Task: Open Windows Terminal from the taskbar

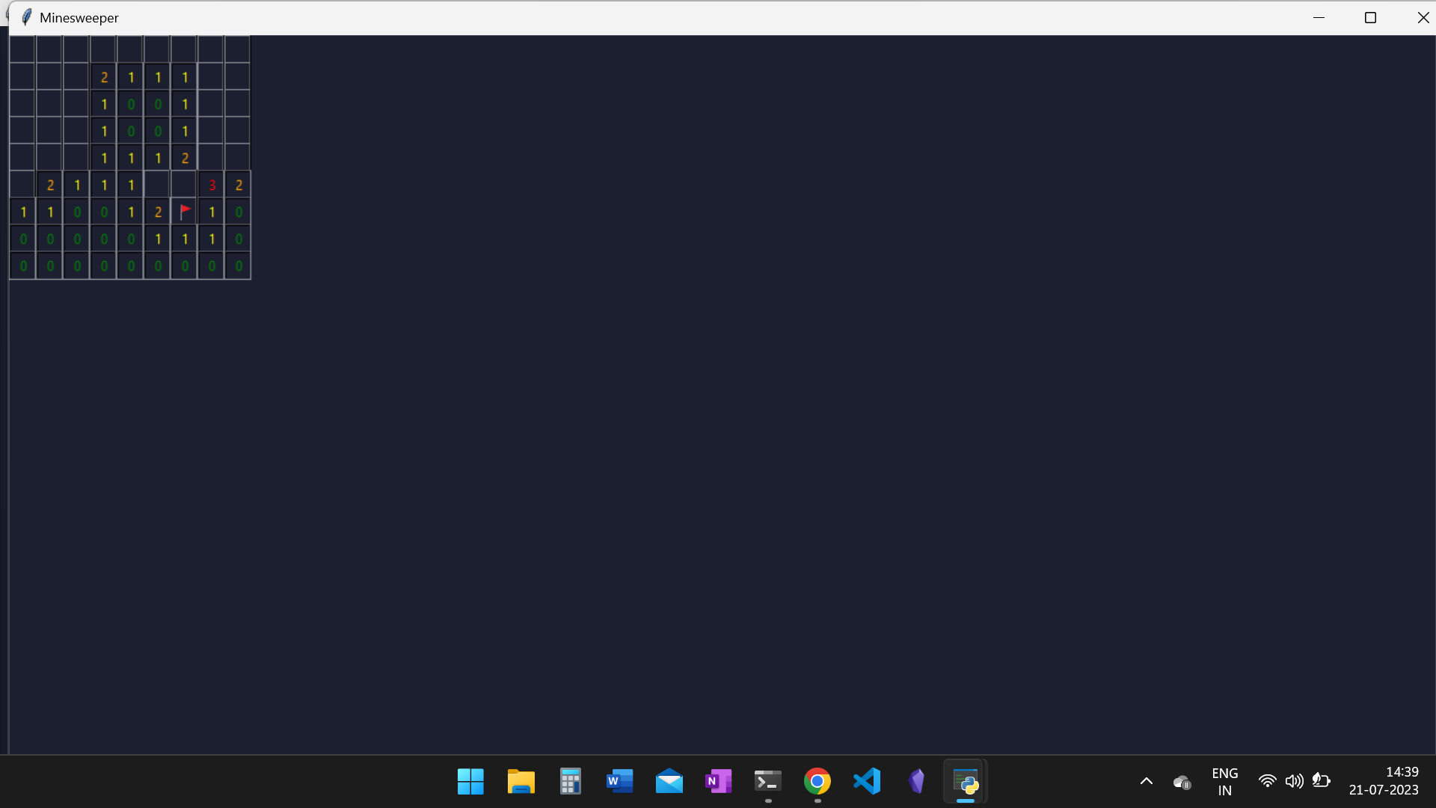Action: click(x=767, y=781)
